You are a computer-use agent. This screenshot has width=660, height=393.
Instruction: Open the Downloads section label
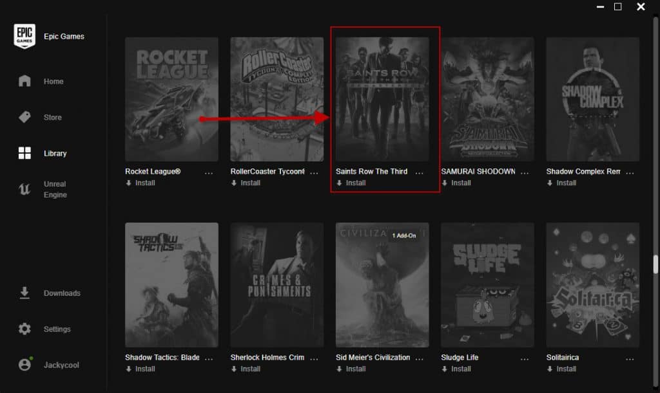pos(62,293)
